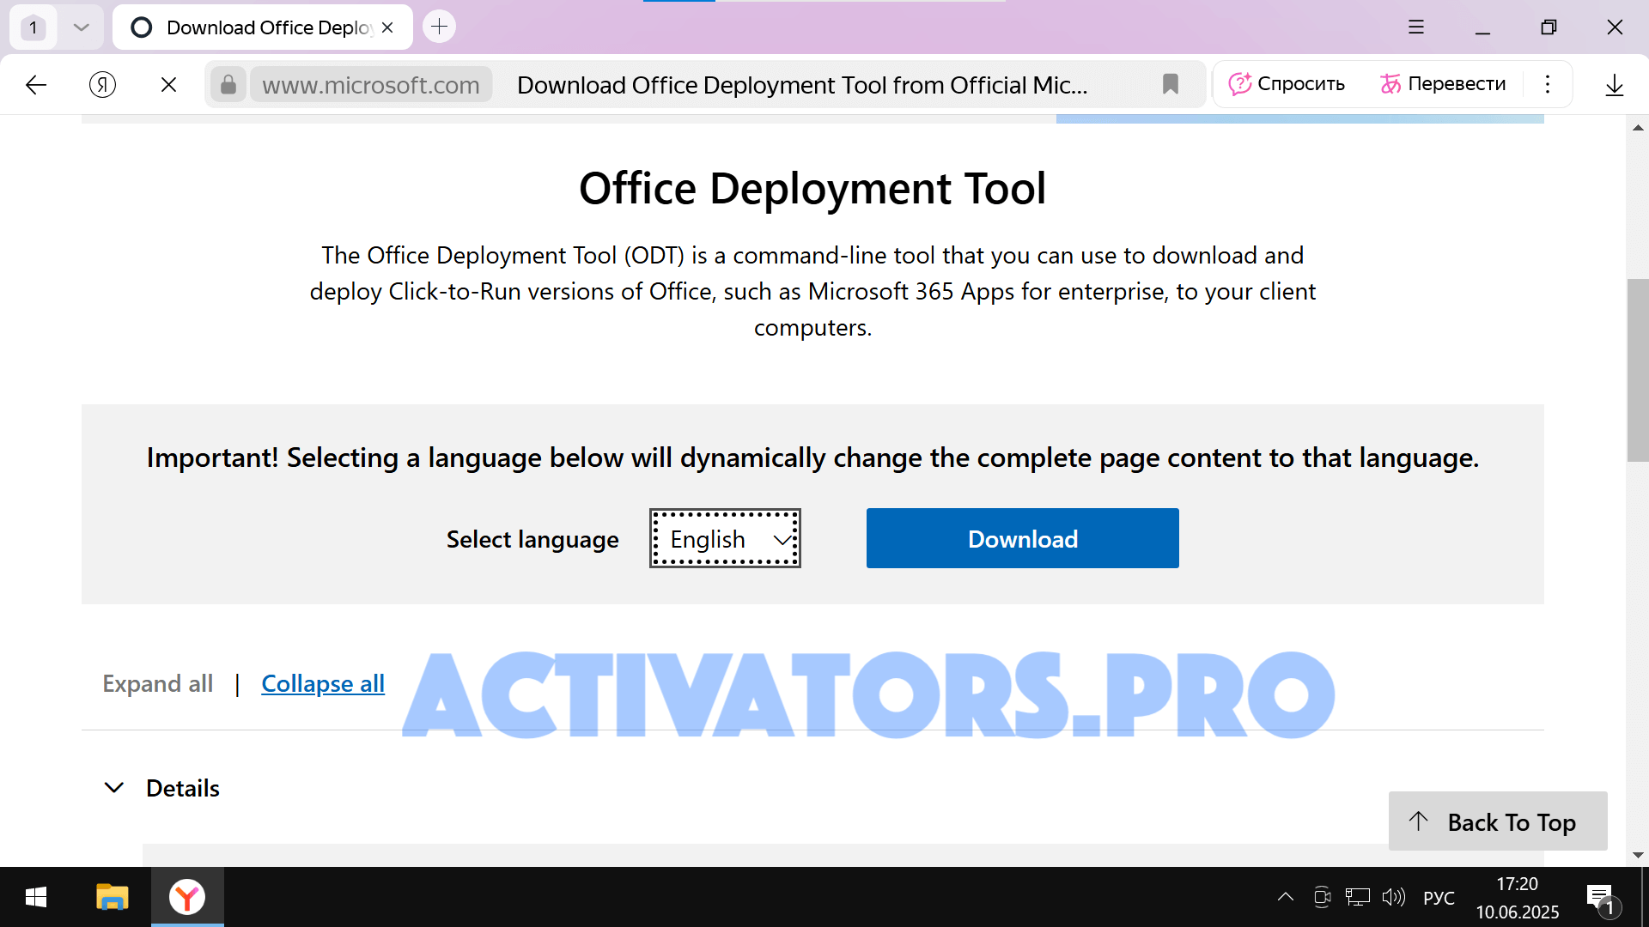The width and height of the screenshot is (1649, 927).
Task: Click the Back To Top button
Action: [x=1498, y=821]
